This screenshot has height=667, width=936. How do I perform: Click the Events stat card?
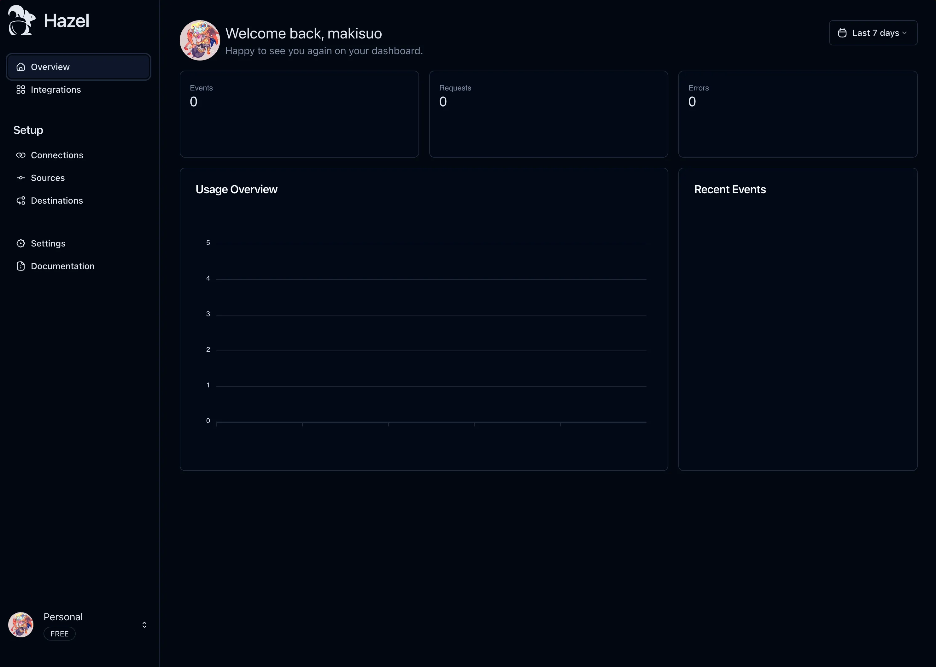coord(299,114)
